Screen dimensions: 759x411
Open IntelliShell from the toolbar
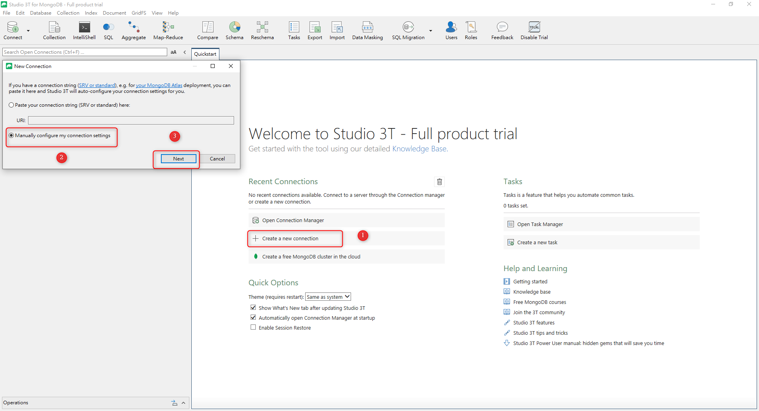84,30
